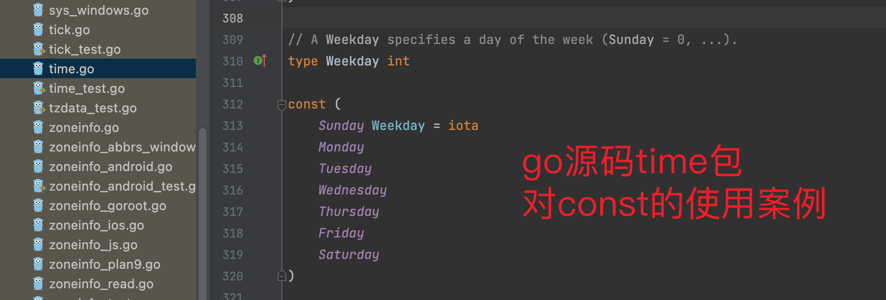Screen dimensions: 886x300
Task: Click the closing fold marker at line 320
Action: pyautogui.click(x=281, y=276)
